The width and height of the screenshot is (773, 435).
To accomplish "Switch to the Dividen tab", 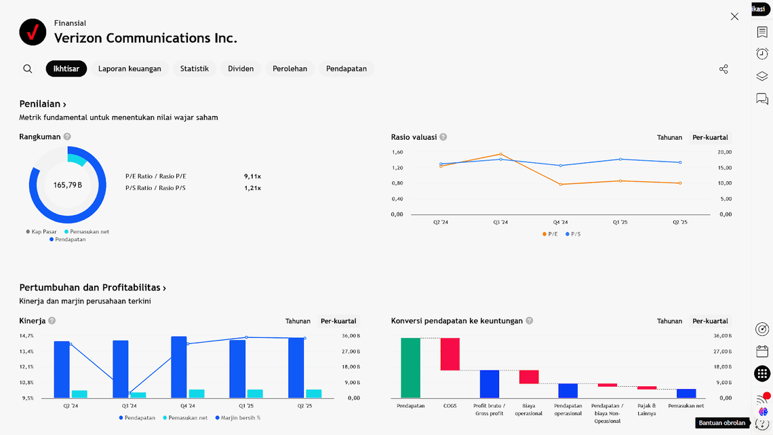I will tap(241, 69).
